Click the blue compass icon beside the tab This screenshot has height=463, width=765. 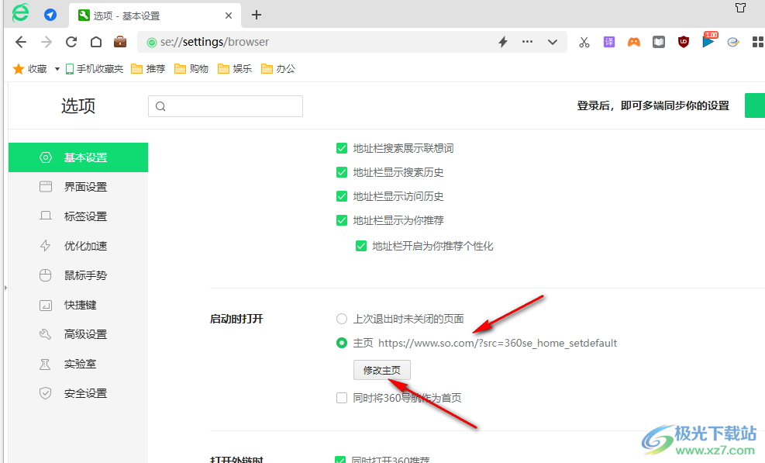click(x=50, y=16)
